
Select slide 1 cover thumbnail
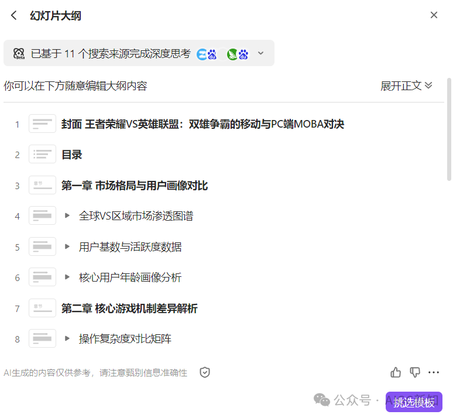coord(42,124)
